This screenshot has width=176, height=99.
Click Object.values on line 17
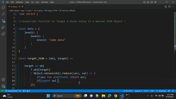point(43,73)
